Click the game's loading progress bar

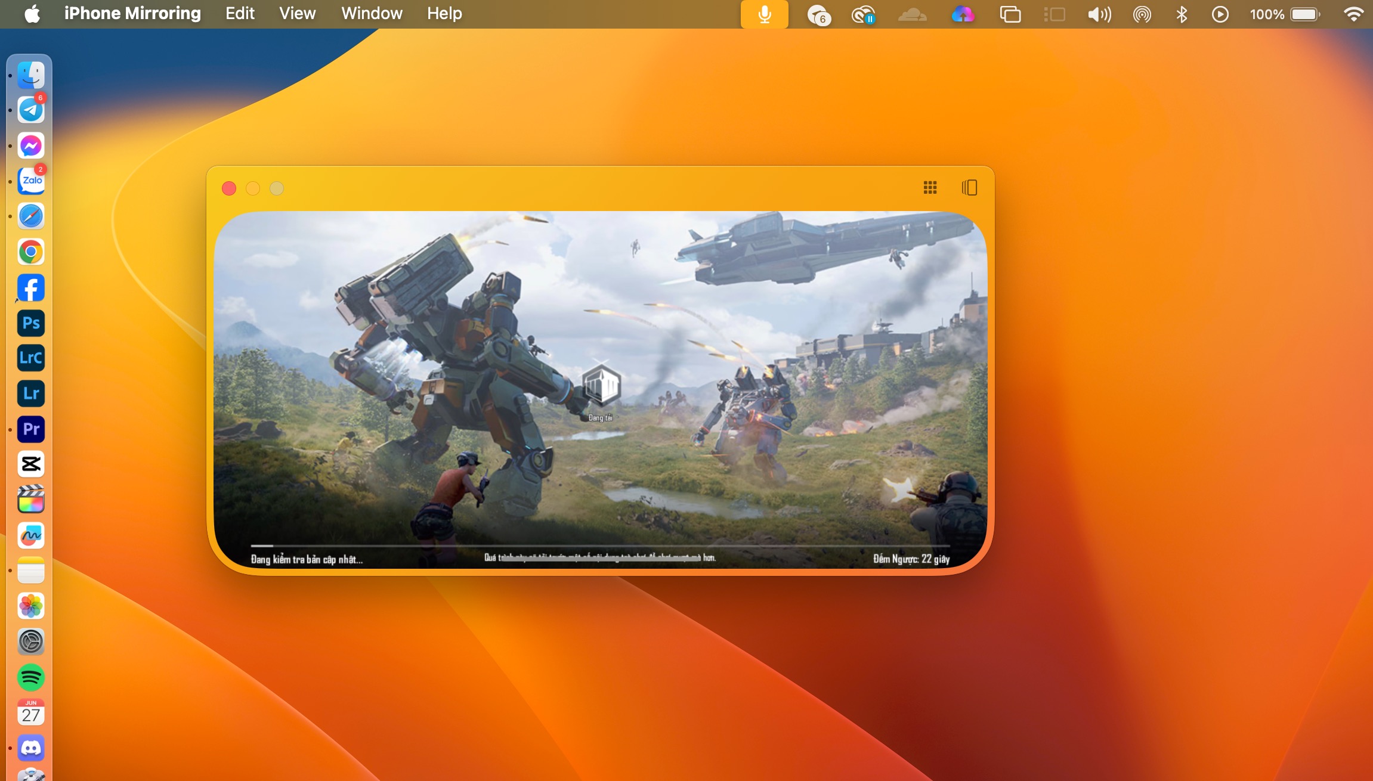[599, 546]
